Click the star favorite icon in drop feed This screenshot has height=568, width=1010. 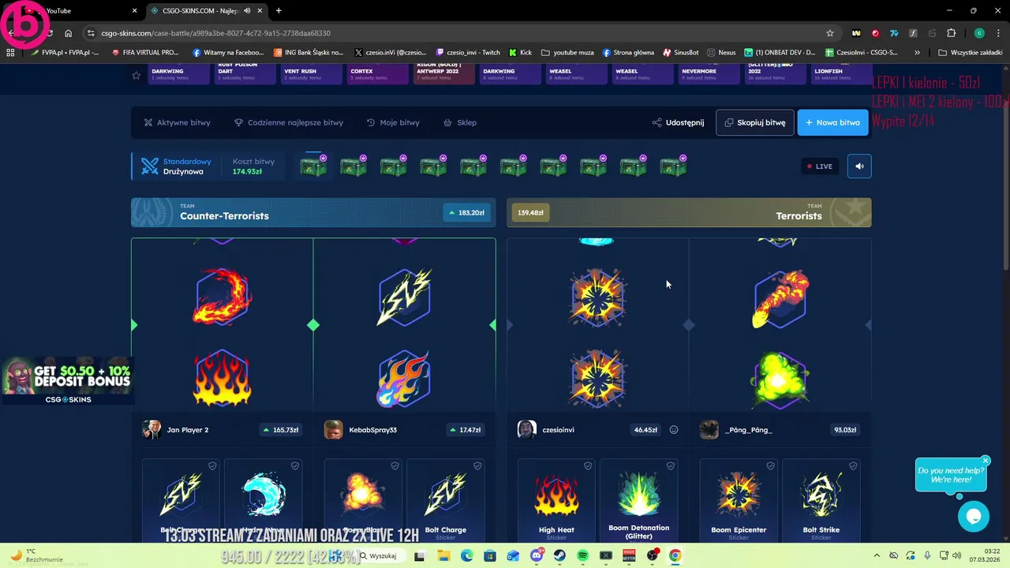pos(136,75)
